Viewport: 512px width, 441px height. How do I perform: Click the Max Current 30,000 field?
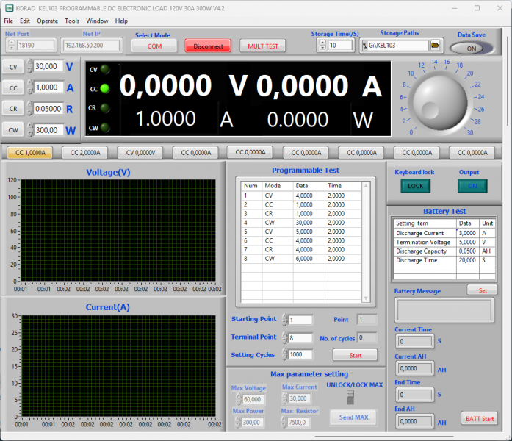[x=300, y=398]
